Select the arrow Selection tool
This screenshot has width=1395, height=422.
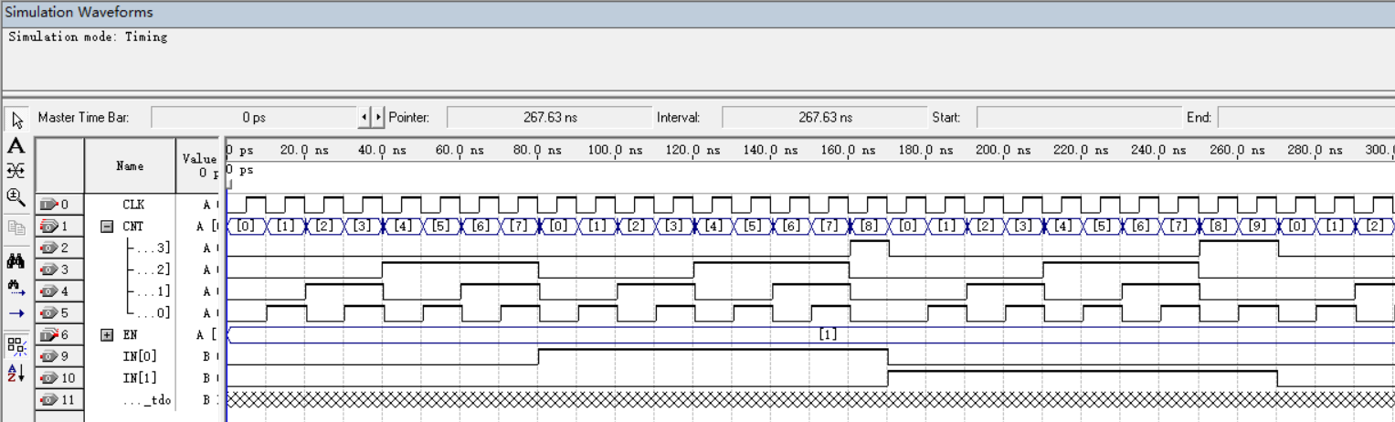coord(16,120)
